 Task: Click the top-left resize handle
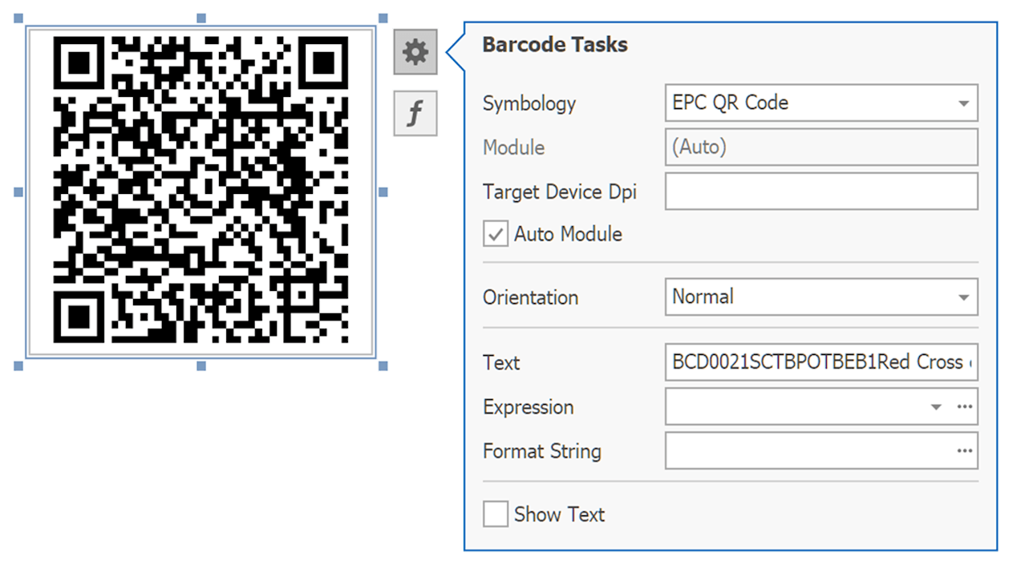tap(19, 18)
